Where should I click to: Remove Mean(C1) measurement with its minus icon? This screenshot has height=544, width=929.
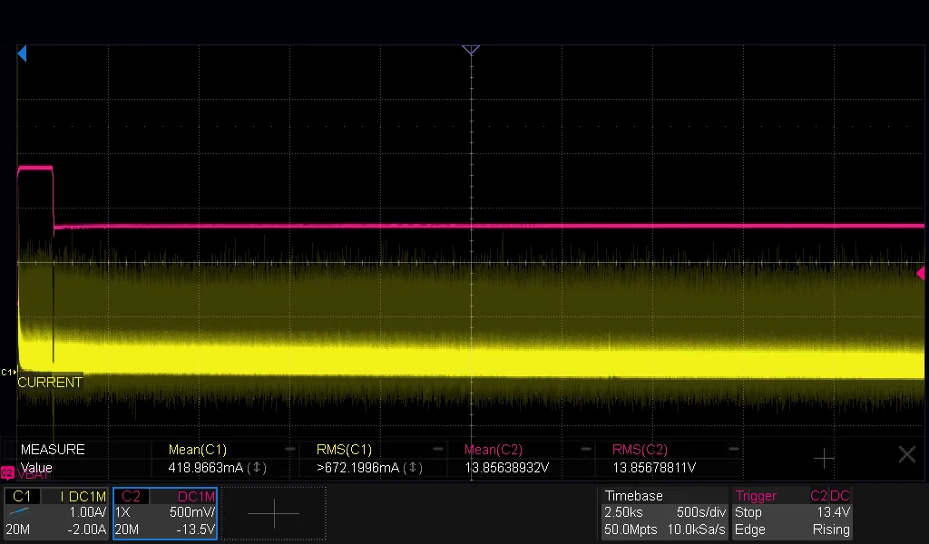click(x=289, y=450)
